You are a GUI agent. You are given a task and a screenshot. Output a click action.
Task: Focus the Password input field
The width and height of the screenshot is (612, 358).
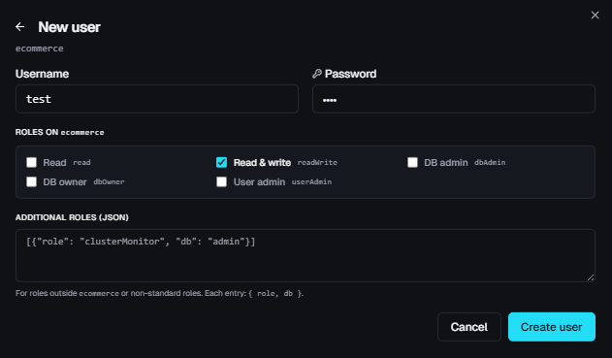(454, 99)
